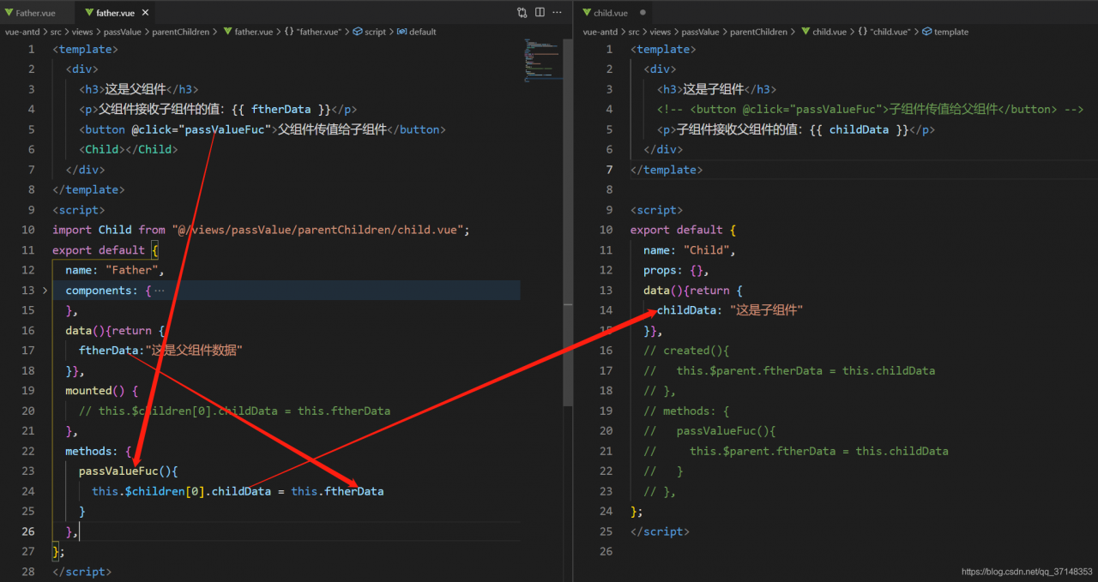Switch to the inactive Father.vue tab
This screenshot has height=582, width=1098.
(35, 13)
